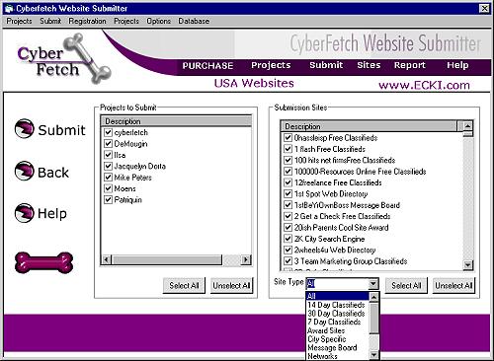Screen dimensions: 494x361
Task: Go to Submit in purple banner
Action: point(326,65)
